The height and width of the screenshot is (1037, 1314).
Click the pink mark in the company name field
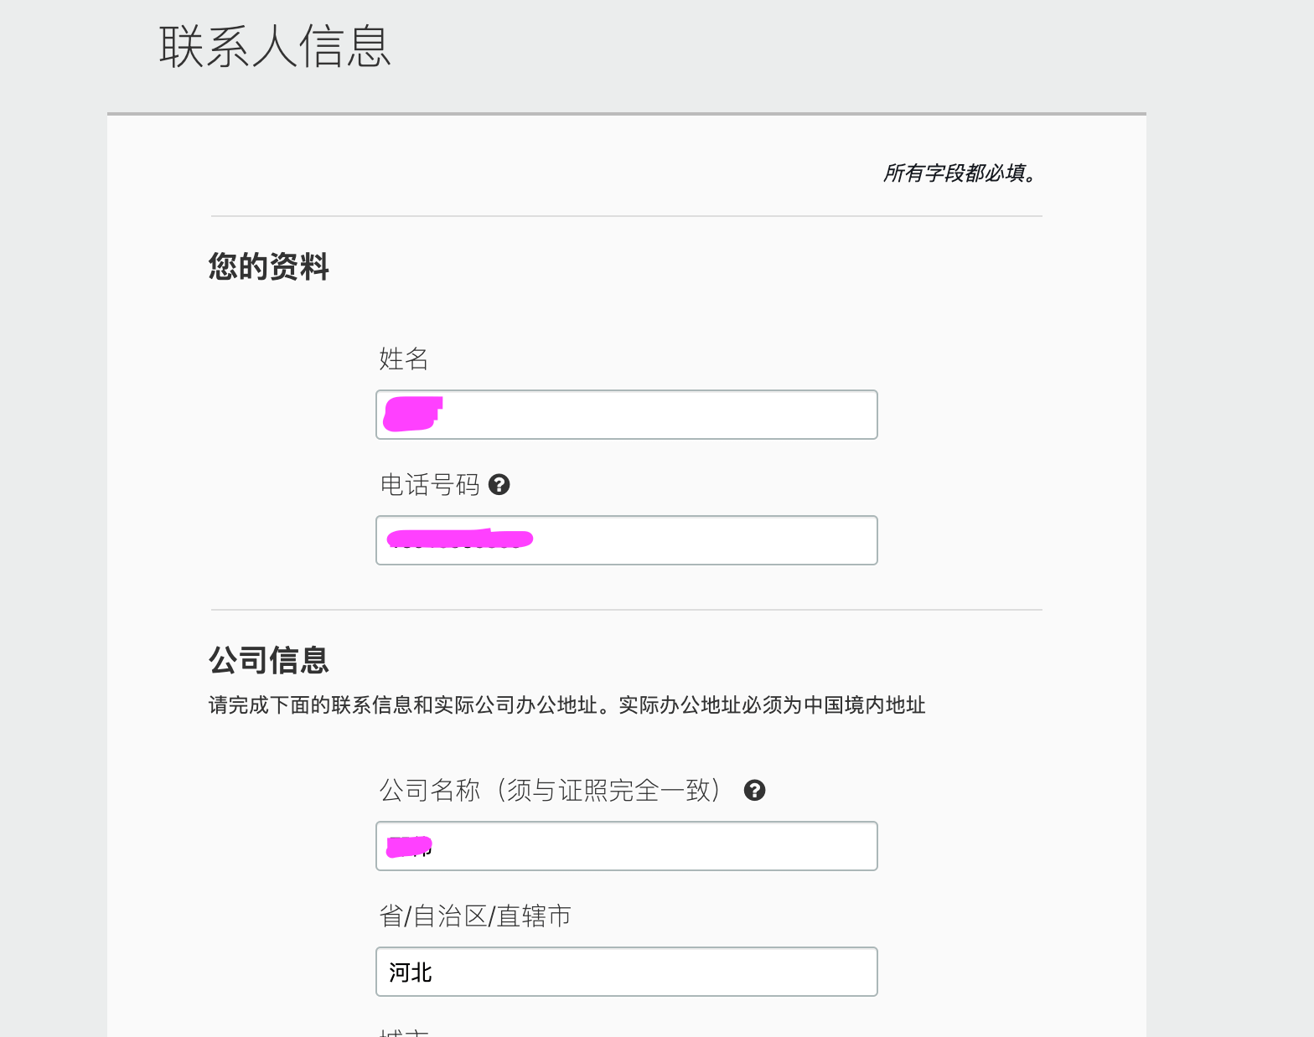coord(409,846)
